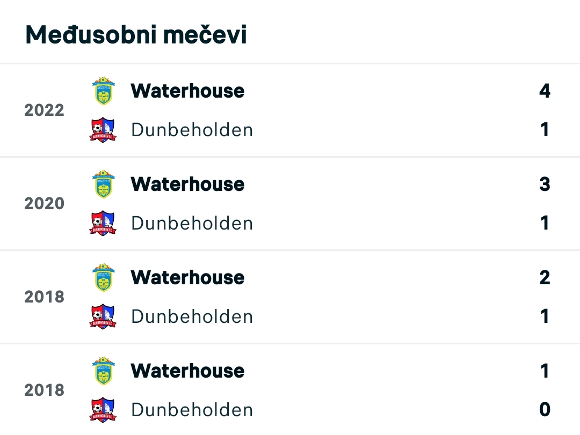Viewport: 580px width, 435px height.
Task: Click the Waterhouse crest in the 2022 match
Action: (104, 91)
